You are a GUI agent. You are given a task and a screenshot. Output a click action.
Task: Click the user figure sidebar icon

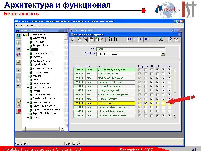(x=19, y=101)
